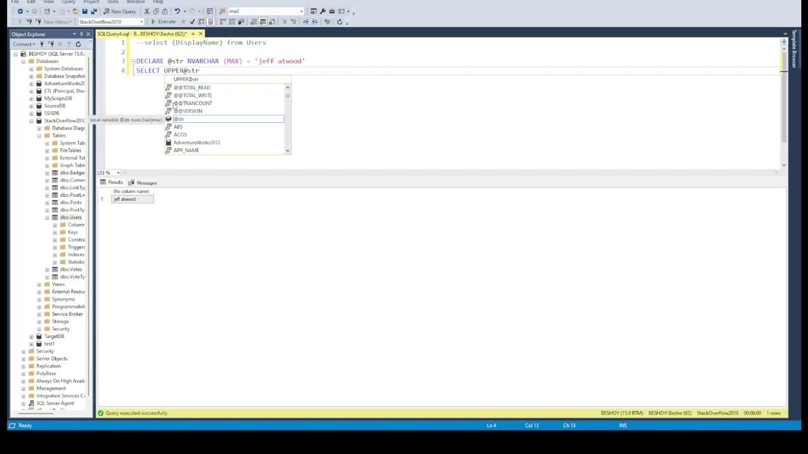Click the New Query button
808x454 pixels.
pos(119,11)
